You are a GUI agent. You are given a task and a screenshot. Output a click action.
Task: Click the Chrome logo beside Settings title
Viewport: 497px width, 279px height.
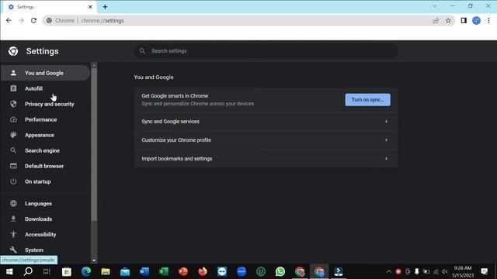click(x=13, y=51)
